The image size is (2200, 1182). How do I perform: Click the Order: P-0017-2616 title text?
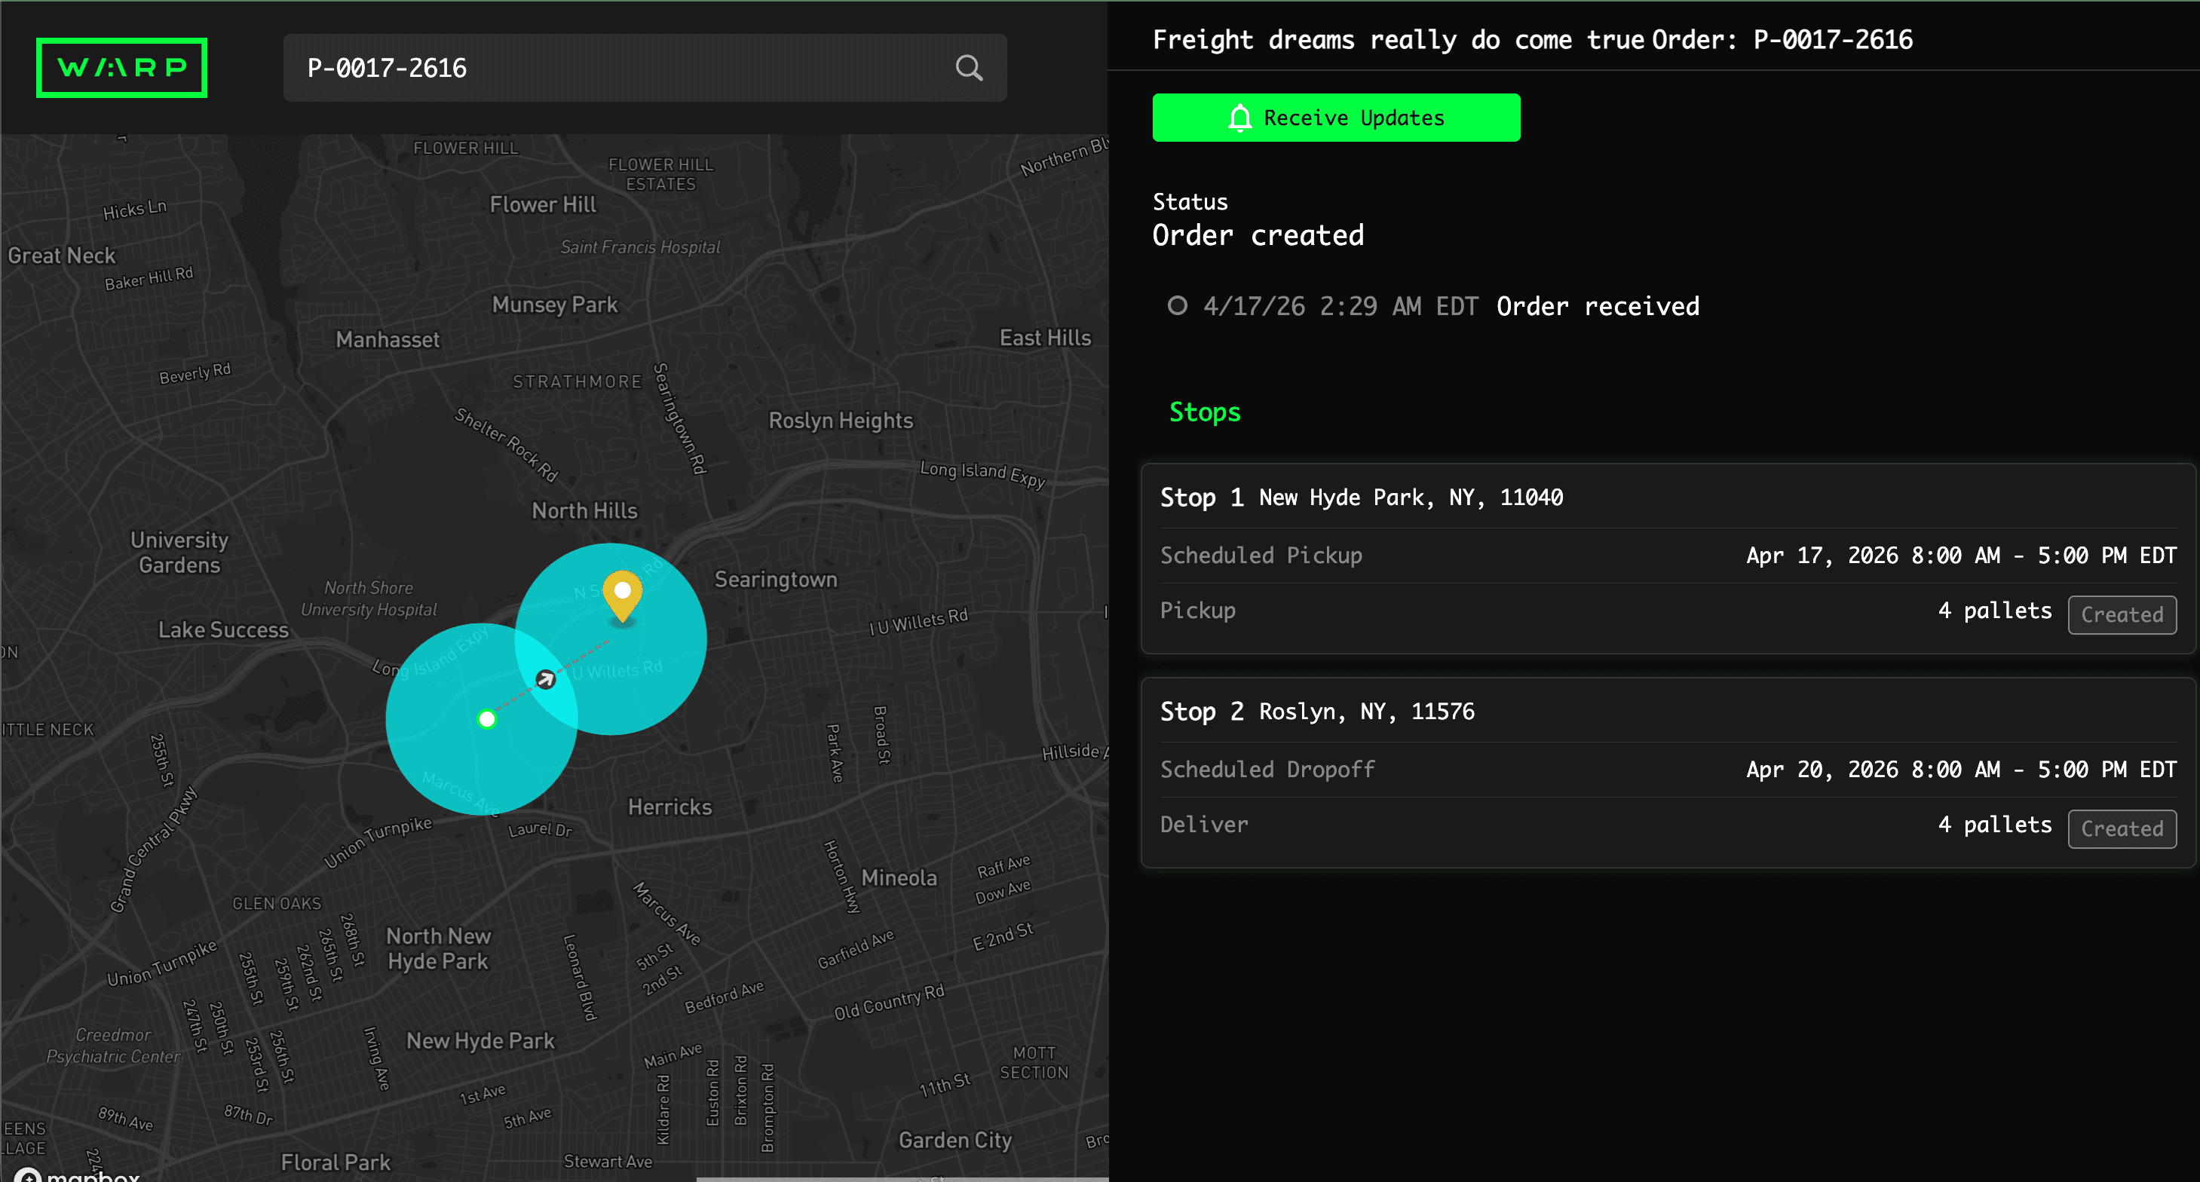point(1782,39)
